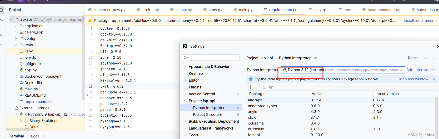This screenshot has height=139, width=439.
Task: Switch to substation_new.py tab
Action: (107, 10)
